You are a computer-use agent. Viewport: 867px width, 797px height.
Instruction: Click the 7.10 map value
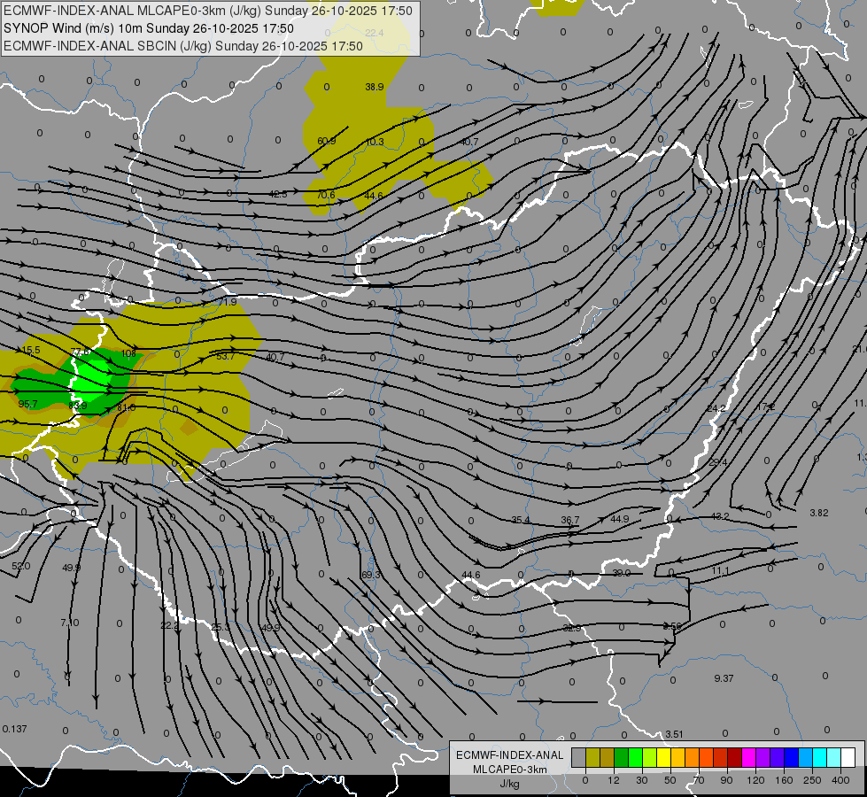[x=70, y=623]
